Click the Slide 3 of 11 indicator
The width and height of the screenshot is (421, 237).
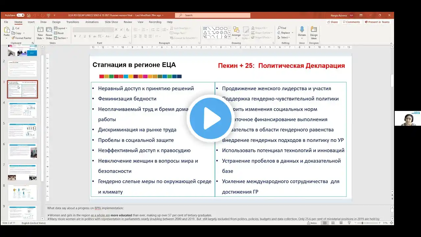[x=9, y=223]
